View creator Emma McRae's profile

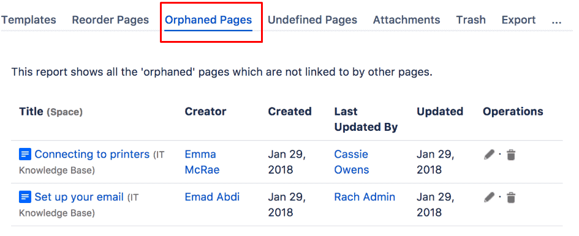coord(202,162)
